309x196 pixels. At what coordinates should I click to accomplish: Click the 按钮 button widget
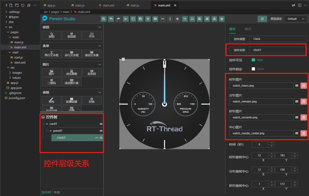tap(51, 35)
